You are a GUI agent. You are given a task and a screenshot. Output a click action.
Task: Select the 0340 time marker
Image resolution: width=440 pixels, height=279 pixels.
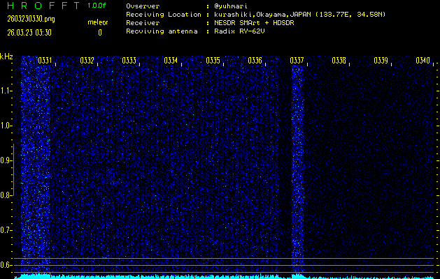point(423,61)
